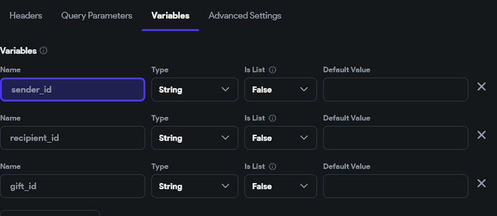This screenshot has width=497, height=216.
Task: Expand Is List dropdown for recipient_id
Action: click(280, 138)
